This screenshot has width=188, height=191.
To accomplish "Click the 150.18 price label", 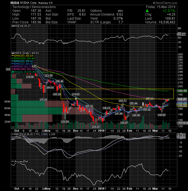I will click(x=89, y=106).
